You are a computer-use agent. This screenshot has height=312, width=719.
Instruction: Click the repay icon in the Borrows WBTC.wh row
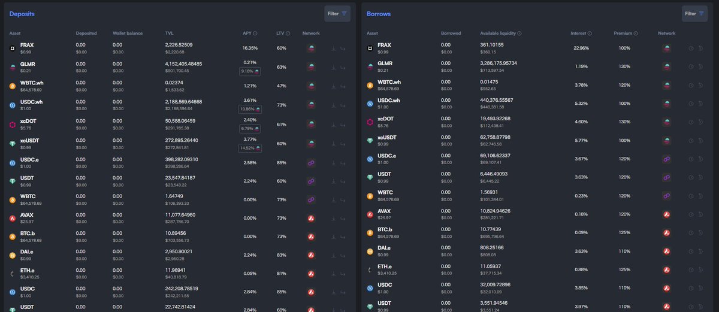[700, 86]
